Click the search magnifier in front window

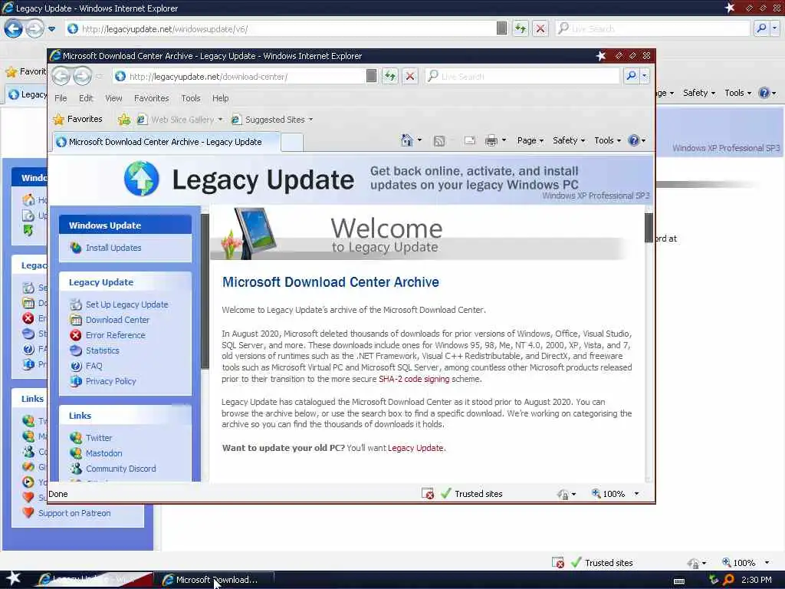tap(631, 76)
